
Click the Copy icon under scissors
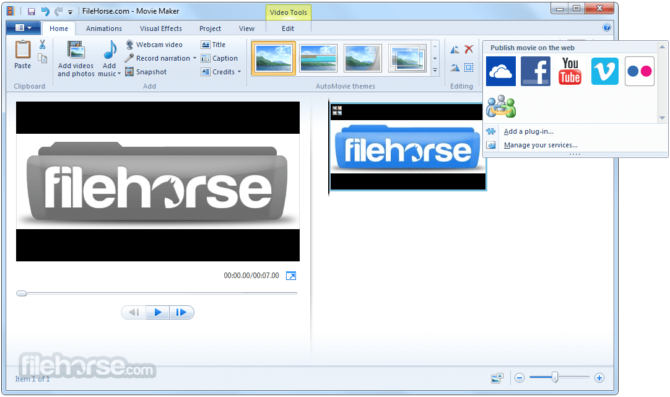point(42,58)
